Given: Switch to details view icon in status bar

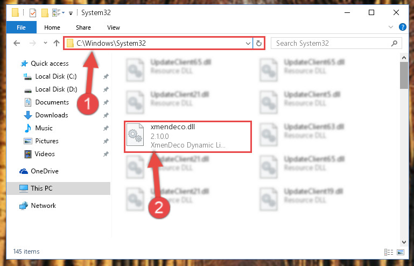Looking at the screenshot, I should [388, 252].
